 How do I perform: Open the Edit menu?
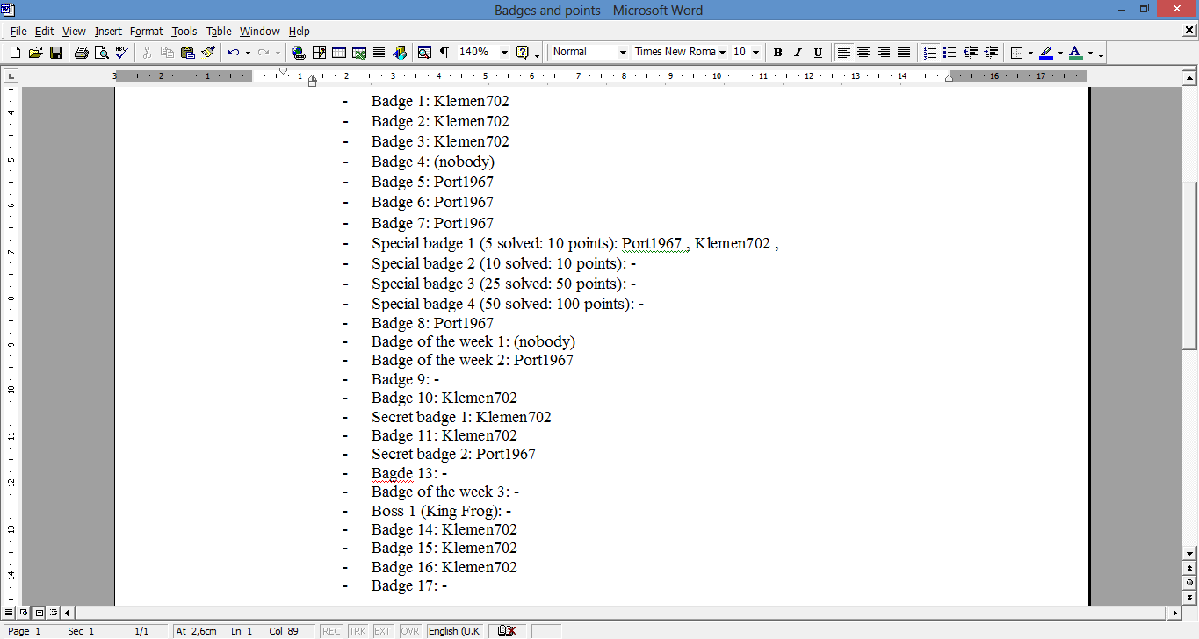point(45,31)
